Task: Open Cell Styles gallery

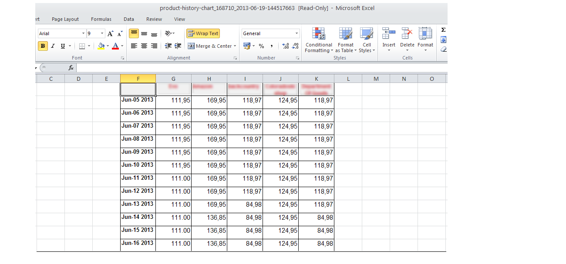Action: pos(367,40)
